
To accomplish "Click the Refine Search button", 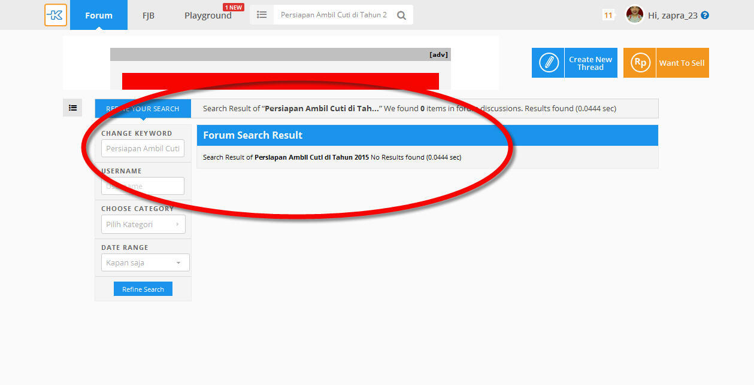I will pos(143,289).
